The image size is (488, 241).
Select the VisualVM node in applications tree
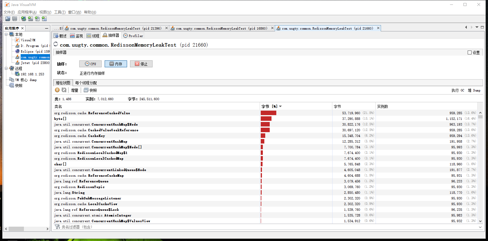coord(26,40)
